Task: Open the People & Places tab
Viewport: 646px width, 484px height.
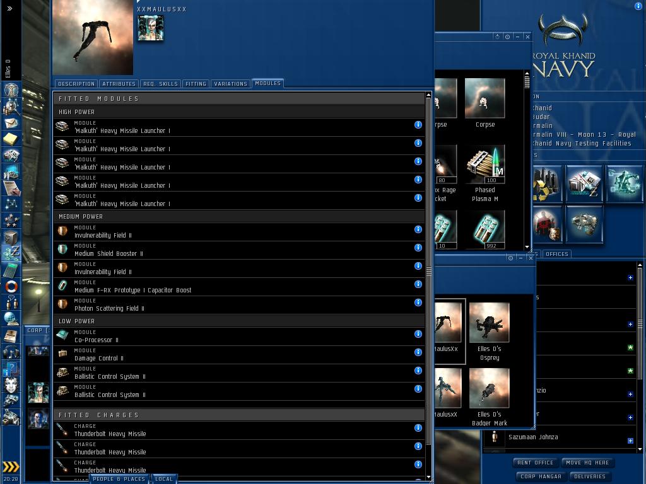Action: point(119,479)
